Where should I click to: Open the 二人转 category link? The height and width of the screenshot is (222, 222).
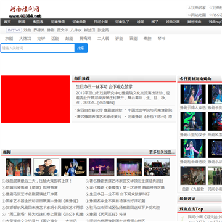pos(103,38)
